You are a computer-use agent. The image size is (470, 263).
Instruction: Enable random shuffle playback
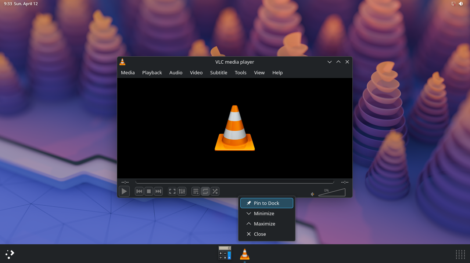point(215,191)
